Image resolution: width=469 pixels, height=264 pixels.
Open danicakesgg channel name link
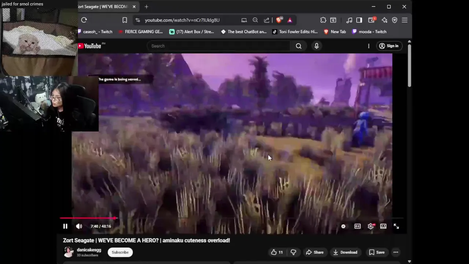[x=89, y=250]
